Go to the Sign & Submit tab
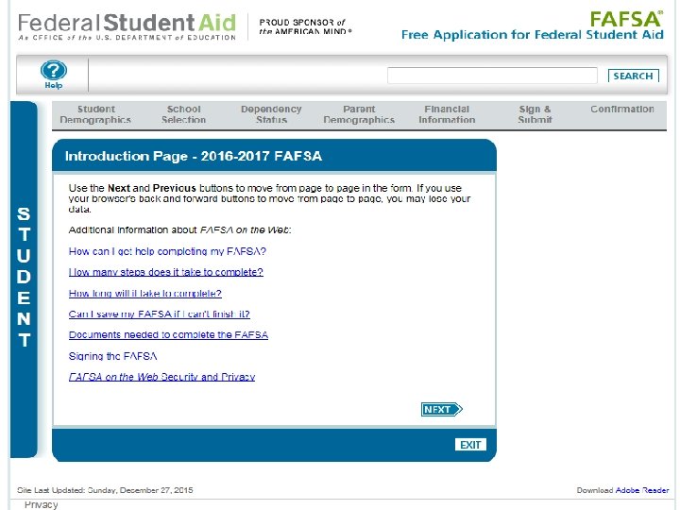Image resolution: width=680 pixels, height=510 pixels. point(535,114)
